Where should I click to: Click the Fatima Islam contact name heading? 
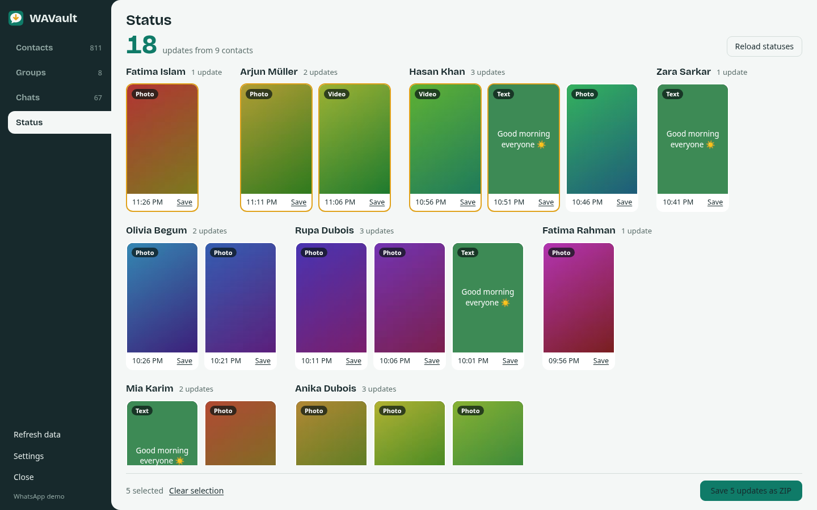click(155, 72)
